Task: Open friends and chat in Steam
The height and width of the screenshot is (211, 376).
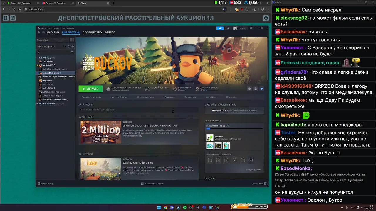Action: (259, 183)
